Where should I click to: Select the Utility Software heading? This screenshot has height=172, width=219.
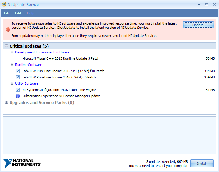(27, 83)
